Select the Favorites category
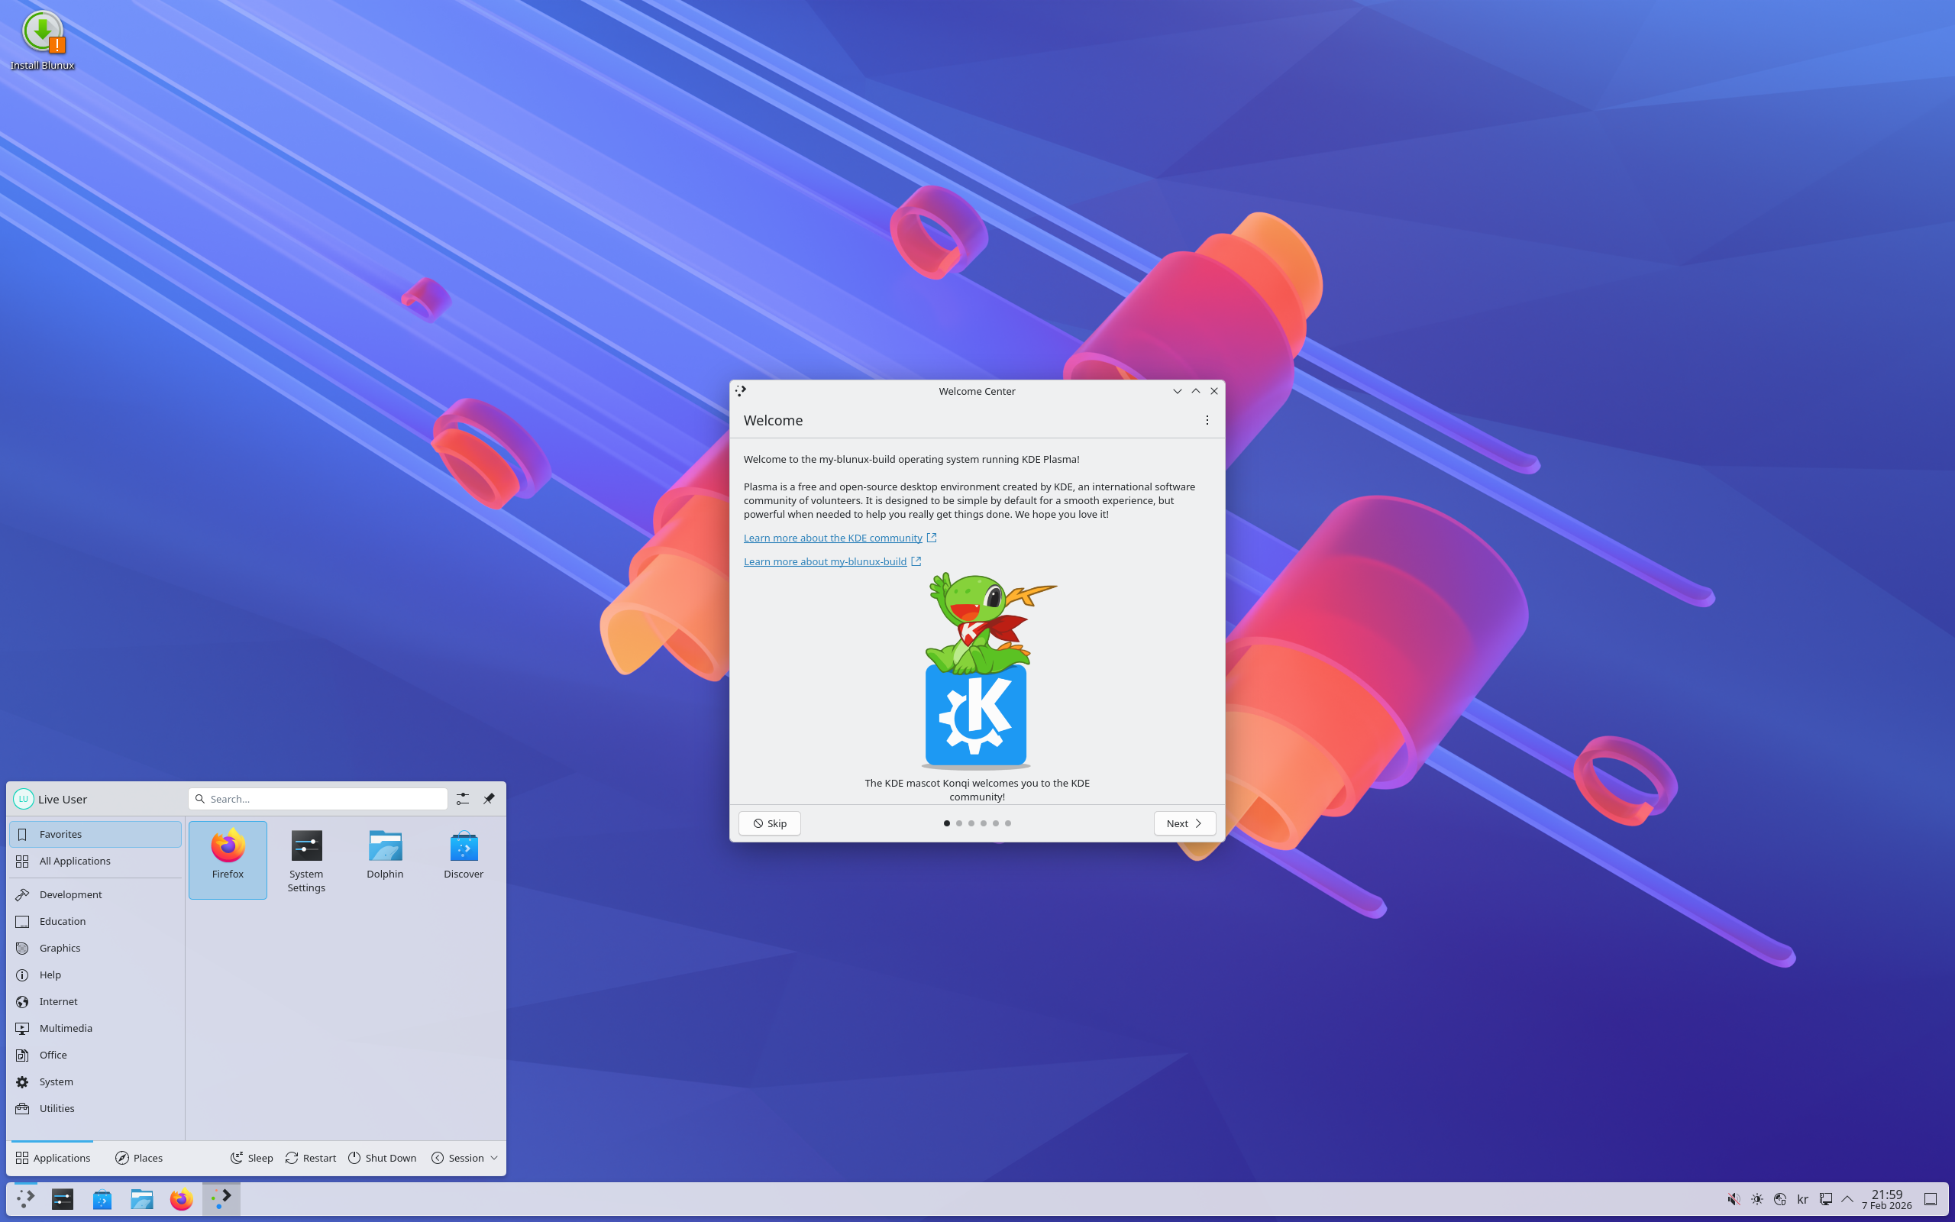Viewport: 1955px width, 1222px height. (x=95, y=834)
